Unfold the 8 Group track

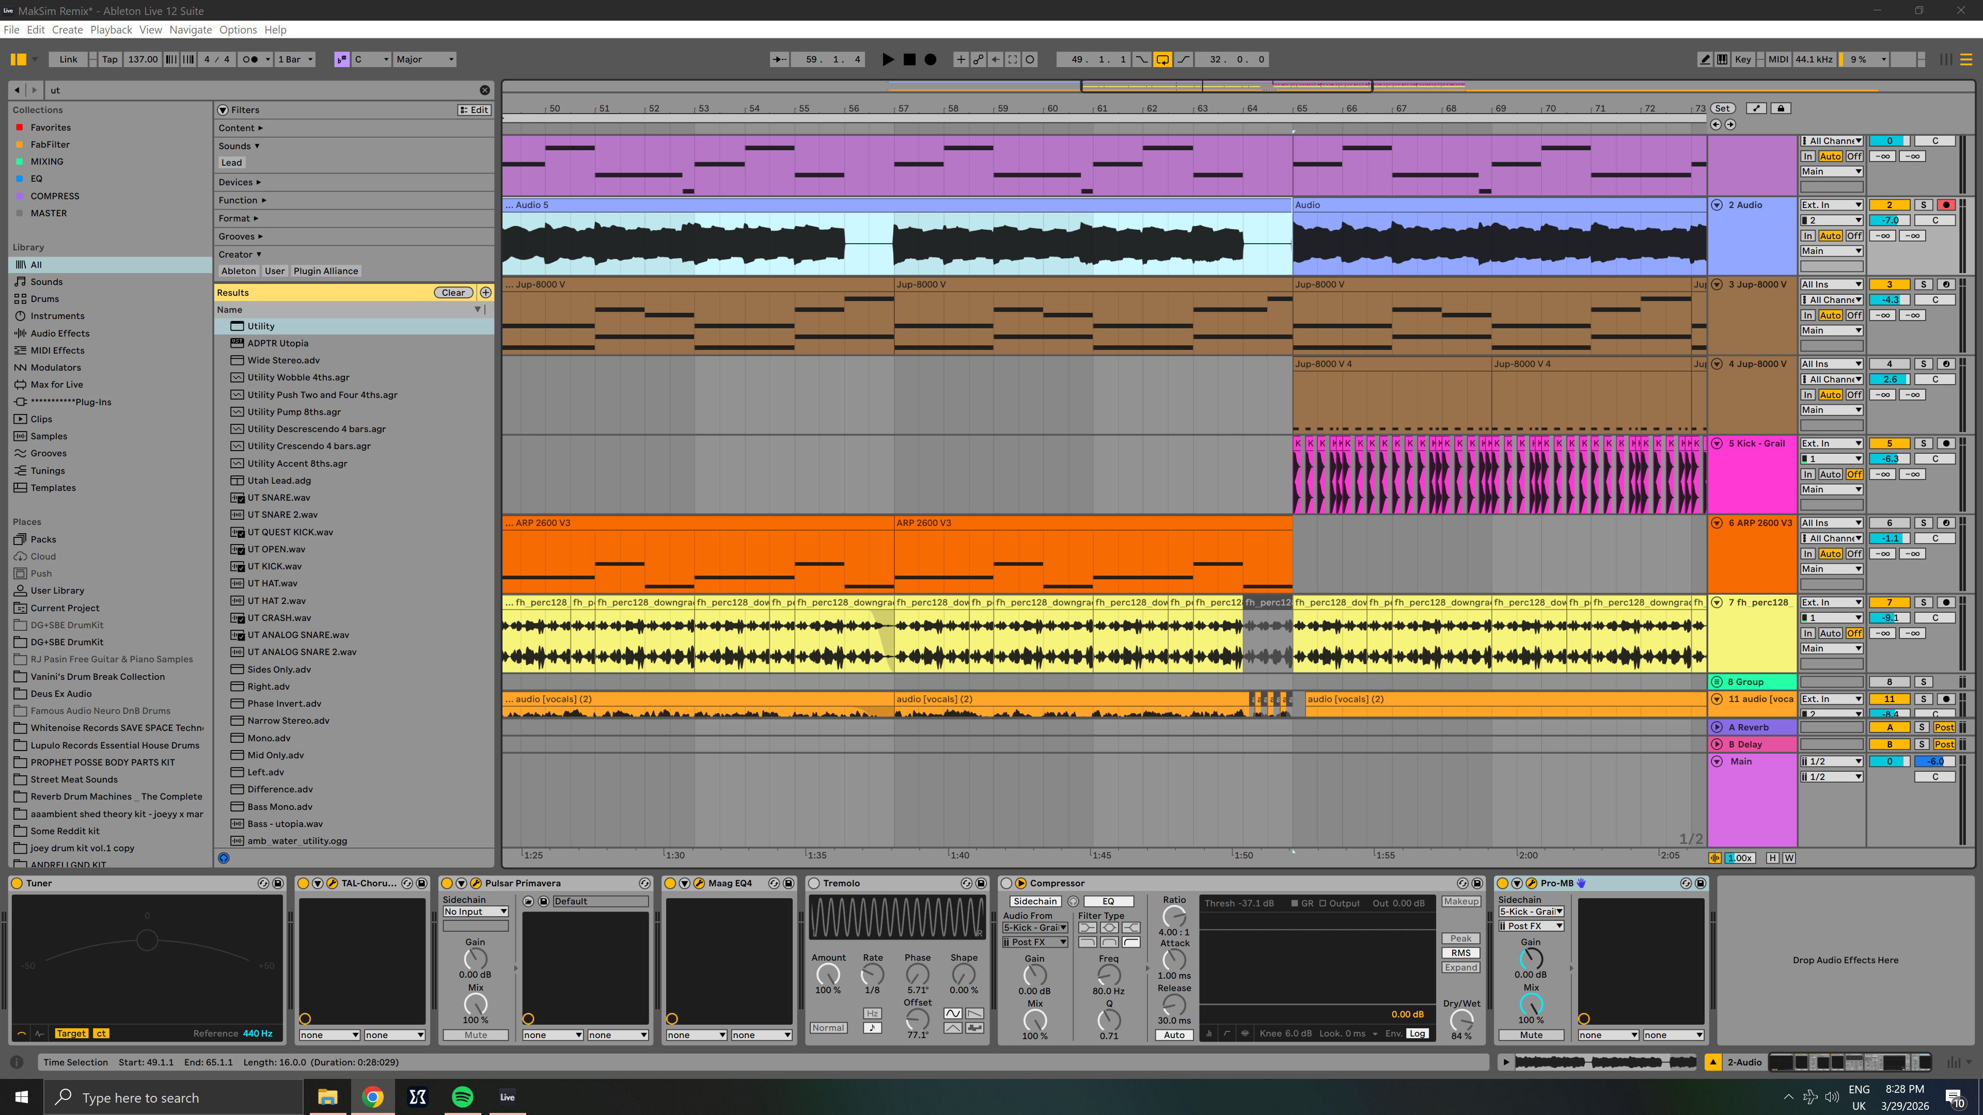tap(1717, 682)
